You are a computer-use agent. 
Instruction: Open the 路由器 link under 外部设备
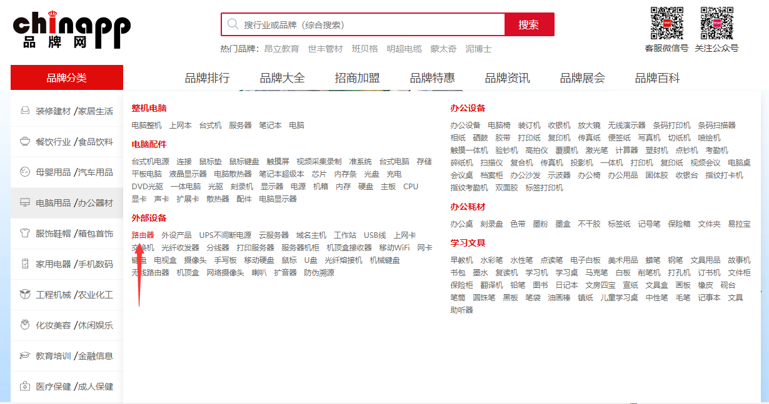[x=143, y=235]
